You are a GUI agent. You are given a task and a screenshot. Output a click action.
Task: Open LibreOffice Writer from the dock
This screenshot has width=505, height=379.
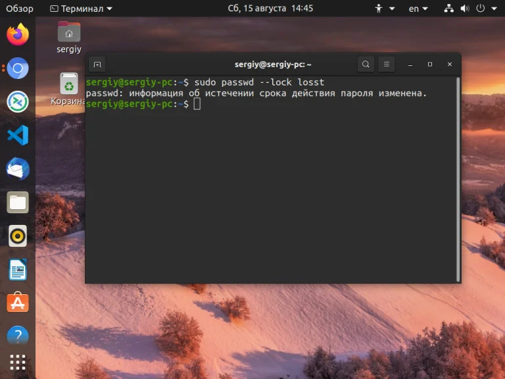pos(18,270)
